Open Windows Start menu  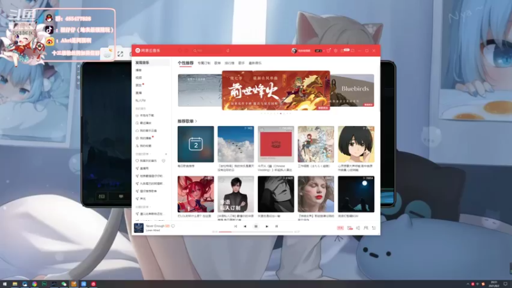(x=4, y=284)
